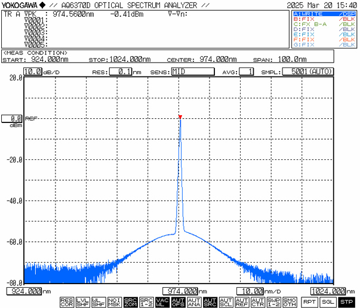Toggle the SRC ZOM indicator
Image resolution: width=360 pixels, height=308 pixels.
tap(130, 302)
